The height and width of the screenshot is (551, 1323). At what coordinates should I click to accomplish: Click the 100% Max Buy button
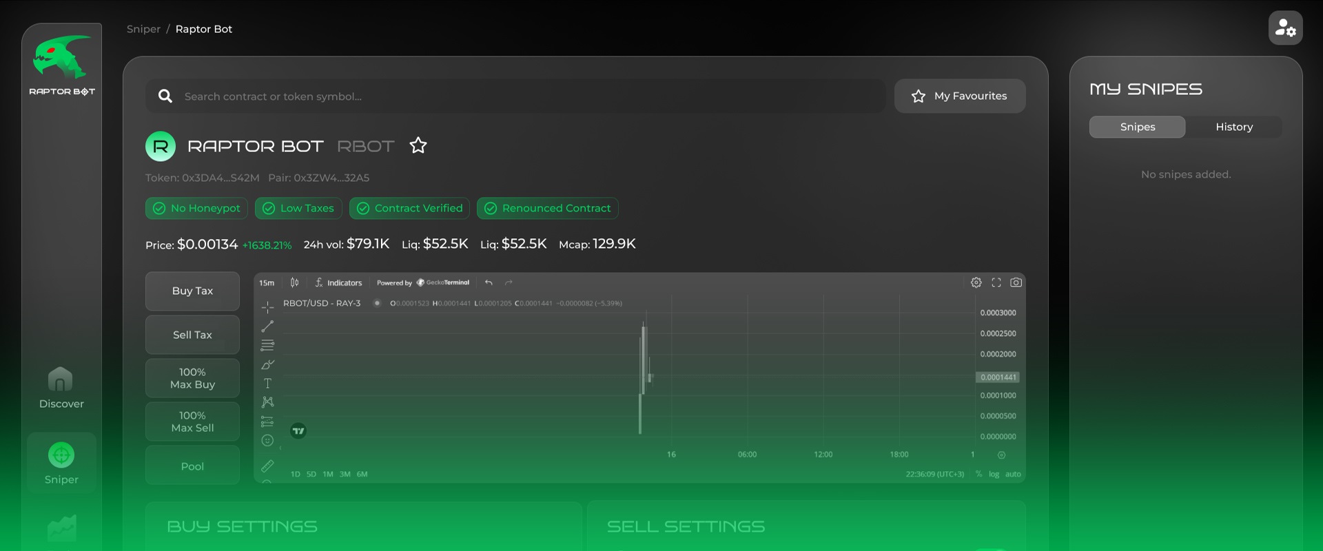[192, 378]
